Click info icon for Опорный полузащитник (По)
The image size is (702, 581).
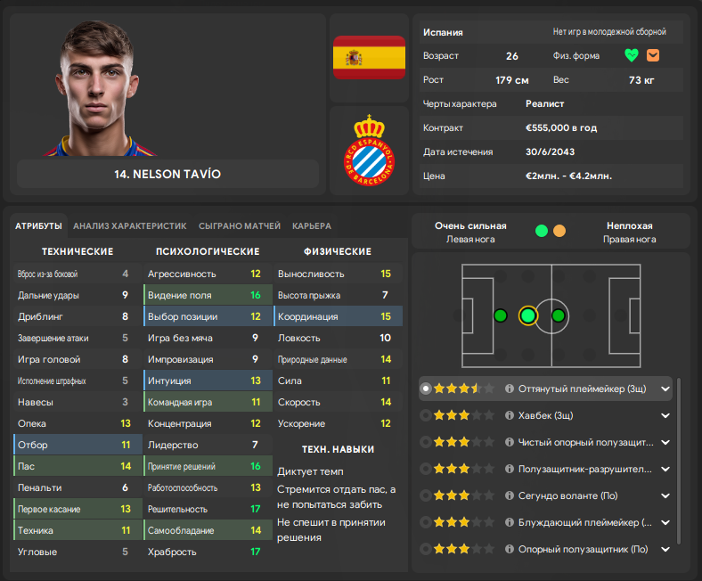tap(510, 549)
